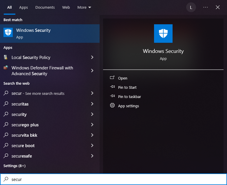The height and width of the screenshot is (185, 227).
Task: Click the gear icon beside App settings
Action: [112, 106]
